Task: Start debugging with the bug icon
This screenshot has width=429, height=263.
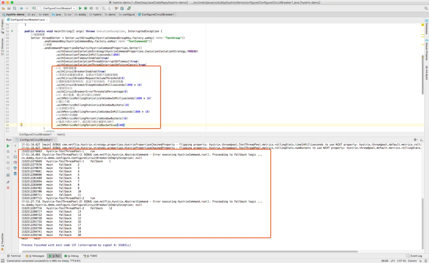Action: 86,8
